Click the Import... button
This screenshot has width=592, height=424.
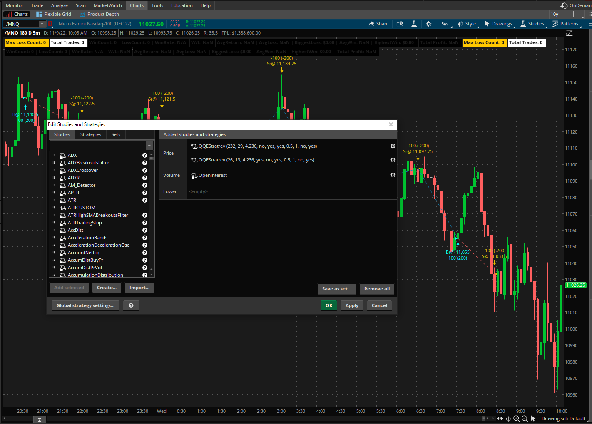139,288
